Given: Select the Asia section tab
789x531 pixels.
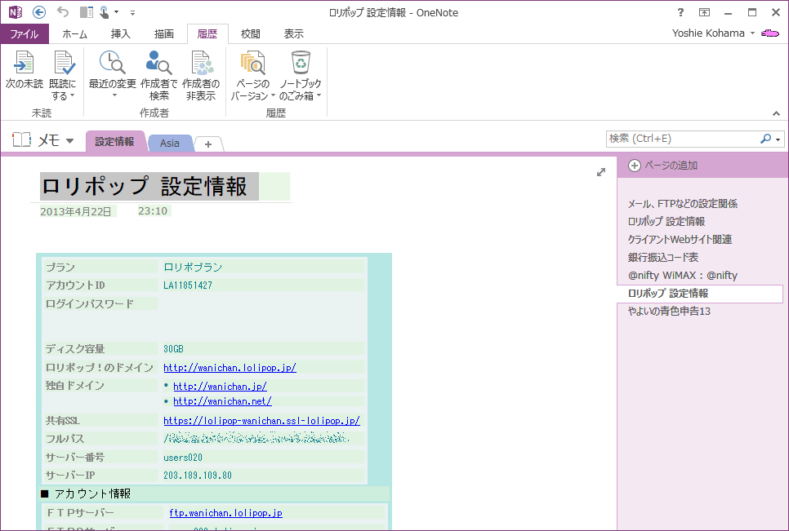Looking at the screenshot, I should (x=170, y=144).
